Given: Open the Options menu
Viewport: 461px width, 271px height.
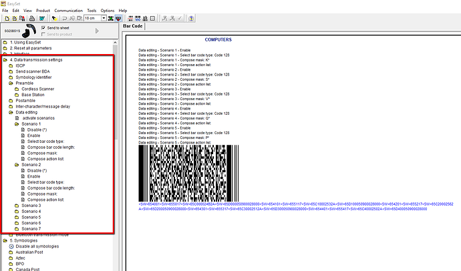Looking at the screenshot, I should point(108,11).
